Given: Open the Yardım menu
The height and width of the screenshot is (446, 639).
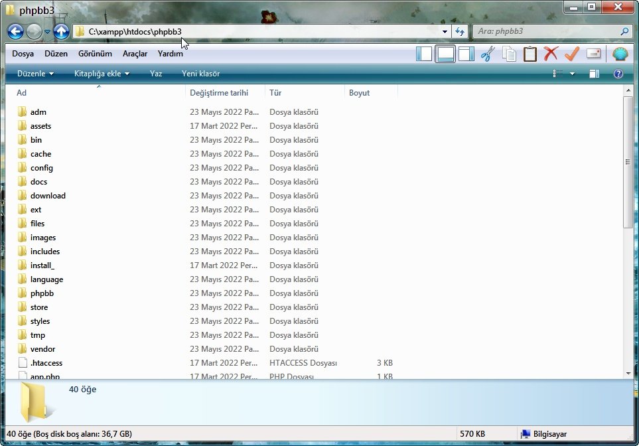Looking at the screenshot, I should click(x=171, y=54).
